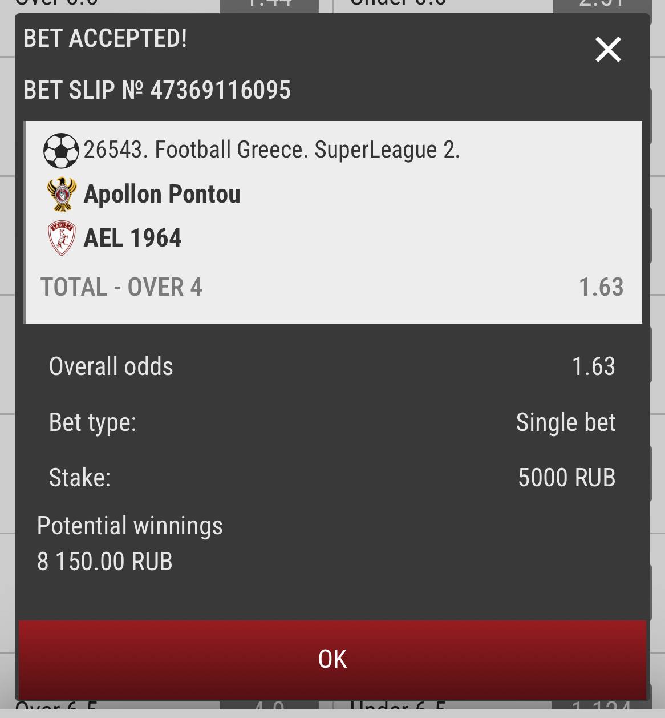
Task: Close the Bet Accepted dialog with X
Action: pos(608,49)
